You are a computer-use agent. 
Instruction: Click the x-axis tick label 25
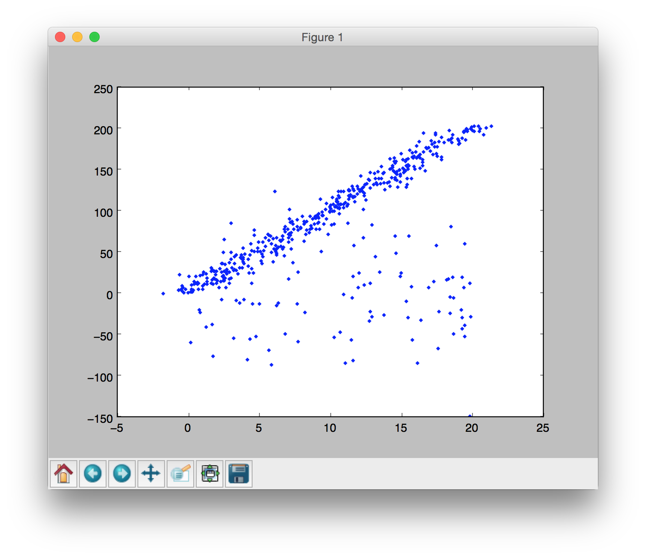pyautogui.click(x=542, y=428)
